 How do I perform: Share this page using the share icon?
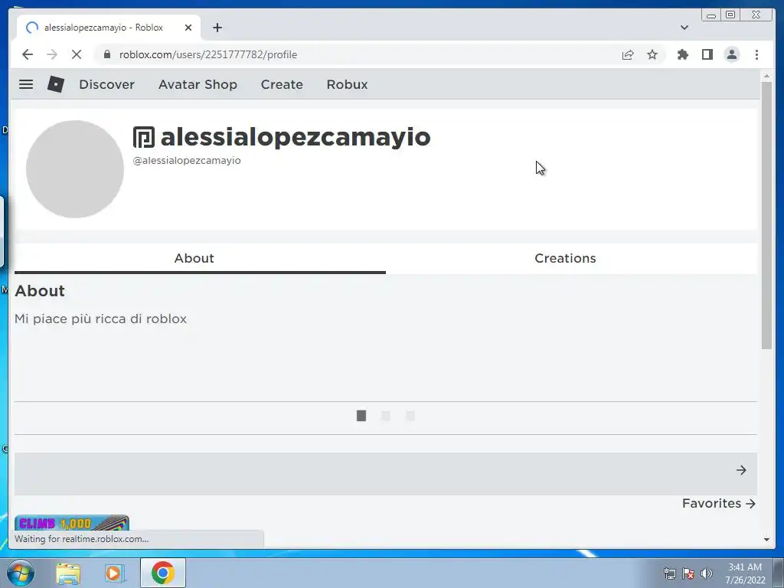point(628,54)
